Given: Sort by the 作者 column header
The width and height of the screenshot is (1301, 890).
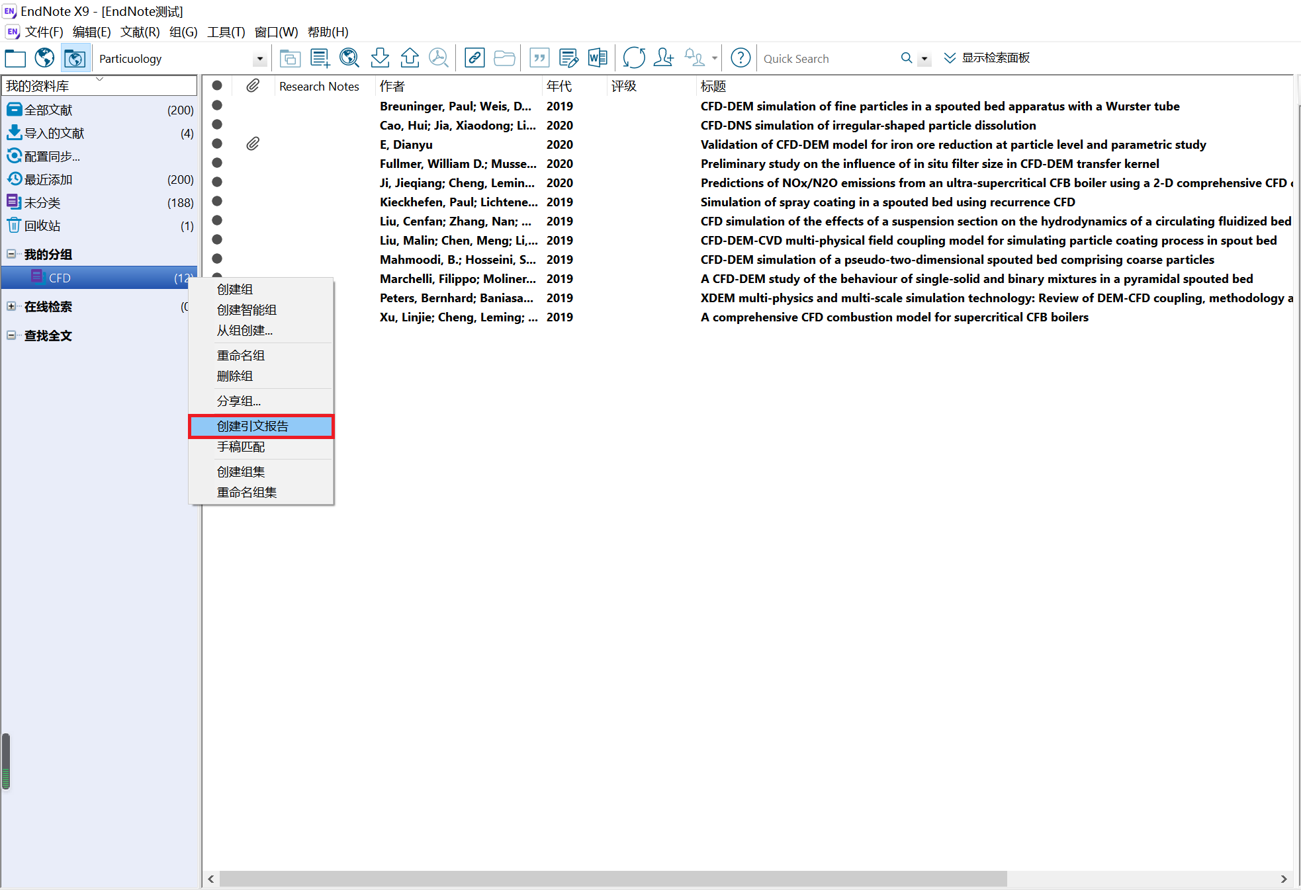Looking at the screenshot, I should (x=459, y=86).
